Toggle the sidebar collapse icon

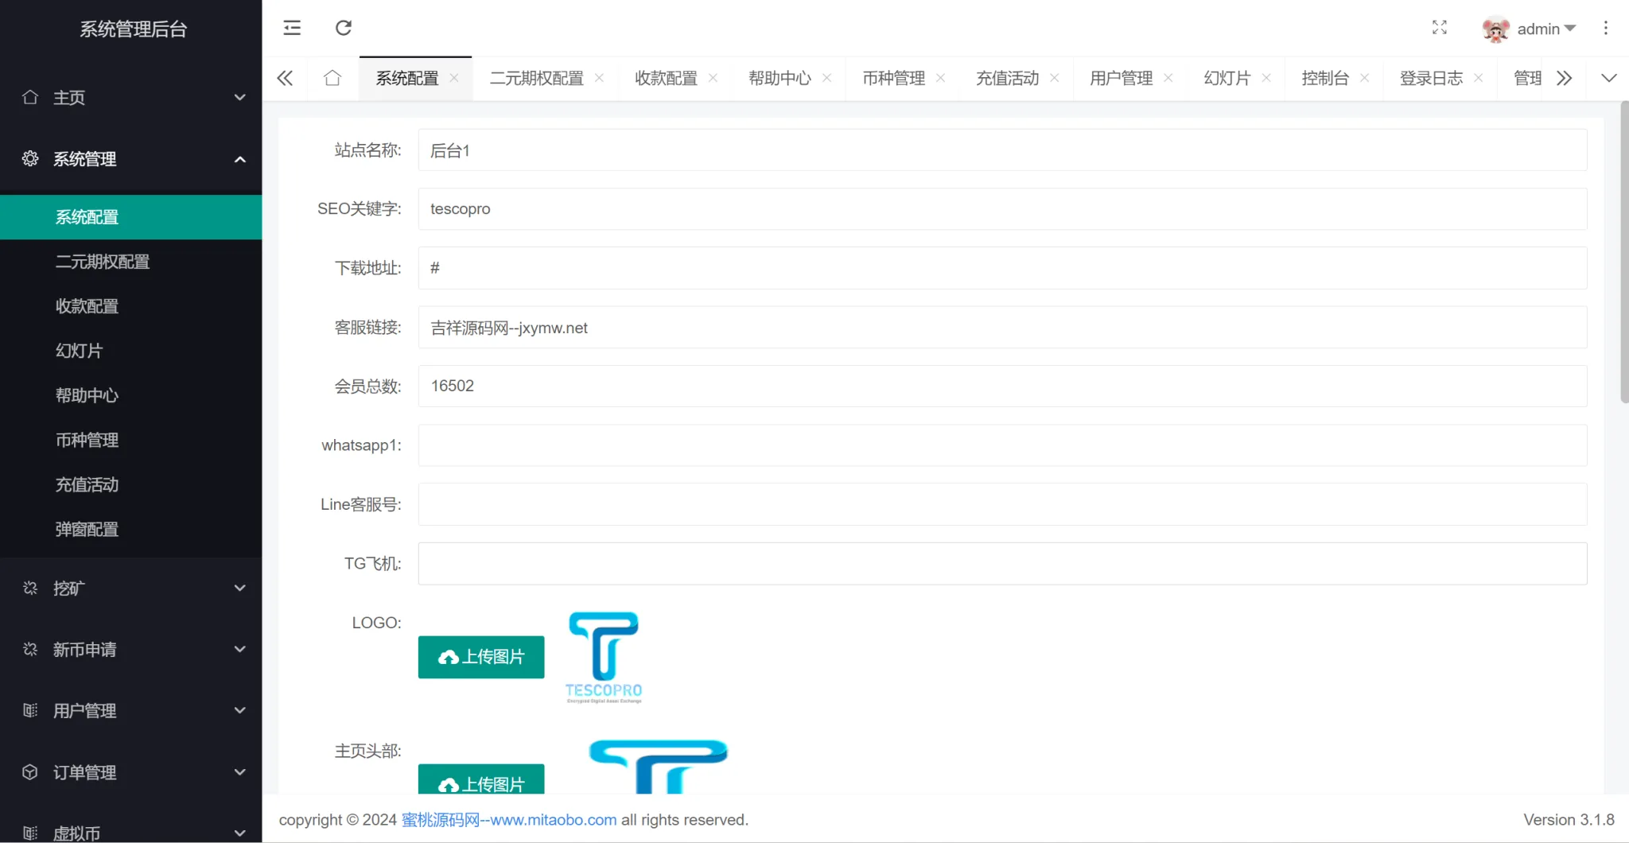coord(292,28)
